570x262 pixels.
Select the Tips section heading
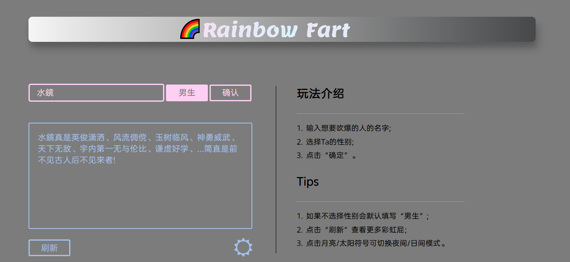(308, 182)
